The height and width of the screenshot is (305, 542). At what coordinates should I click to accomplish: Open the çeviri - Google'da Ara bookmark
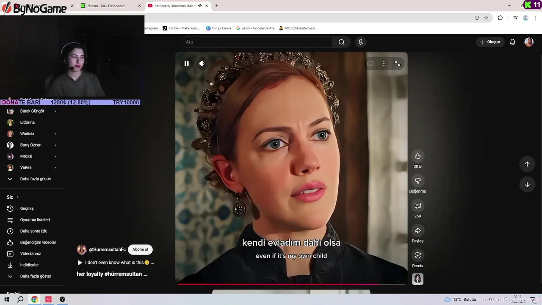click(255, 28)
